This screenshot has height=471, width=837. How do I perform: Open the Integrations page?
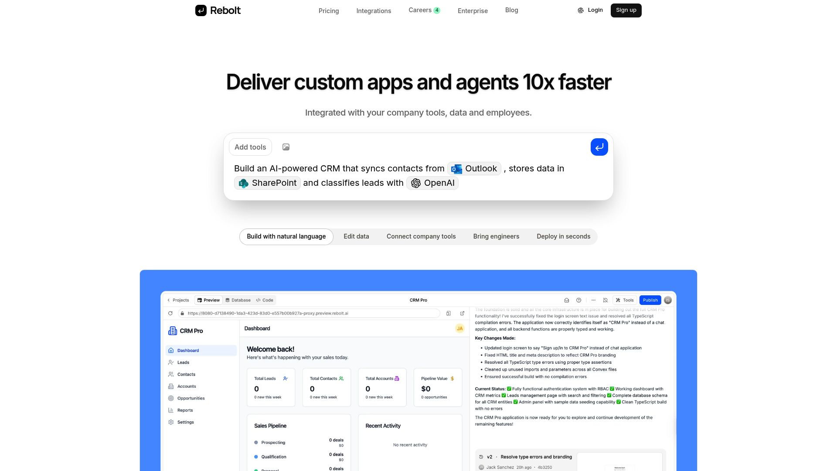[x=374, y=11]
